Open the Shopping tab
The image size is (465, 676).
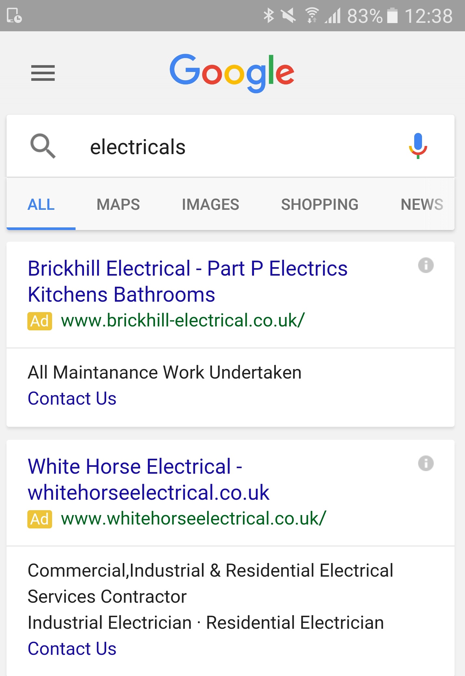[x=319, y=205]
